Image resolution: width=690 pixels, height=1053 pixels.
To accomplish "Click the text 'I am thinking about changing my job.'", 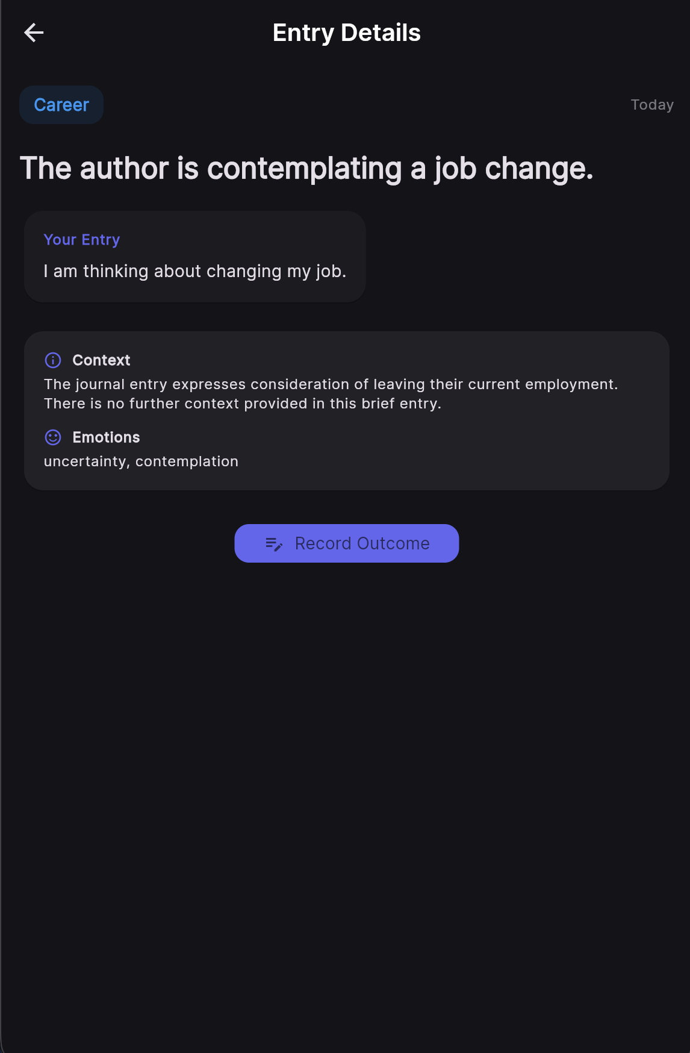I will [x=195, y=271].
